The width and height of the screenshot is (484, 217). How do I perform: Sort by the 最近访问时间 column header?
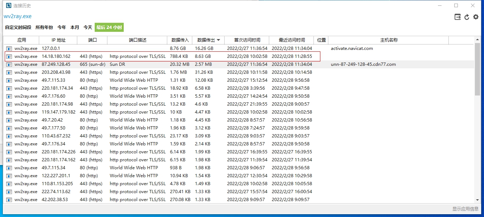click(x=292, y=40)
